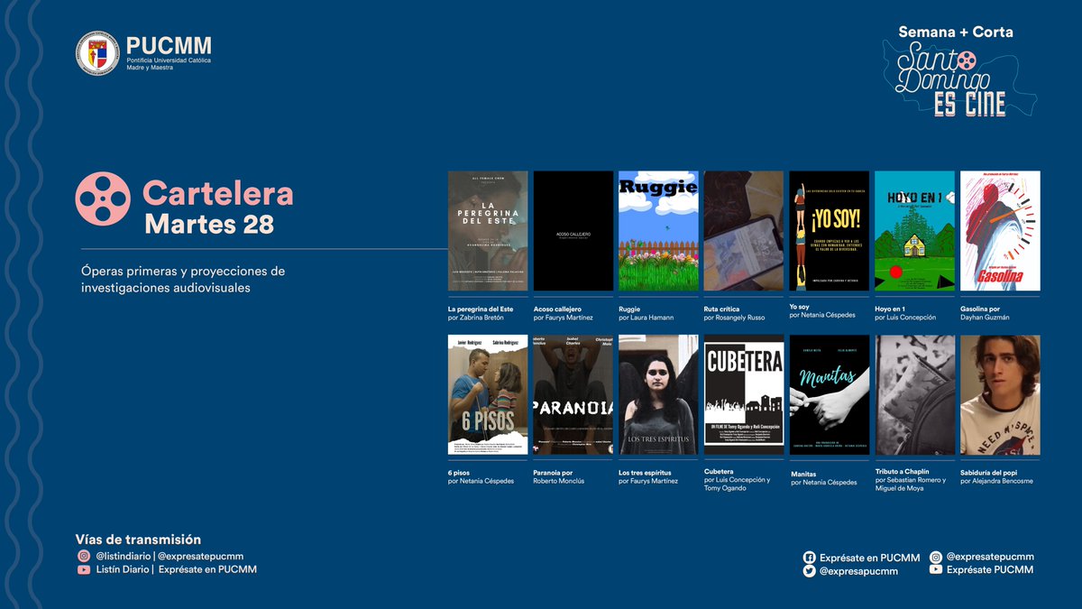This screenshot has width=1082, height=609.
Task: Click caption Manitas por Netania Céspedes
Action: pyautogui.click(x=824, y=477)
